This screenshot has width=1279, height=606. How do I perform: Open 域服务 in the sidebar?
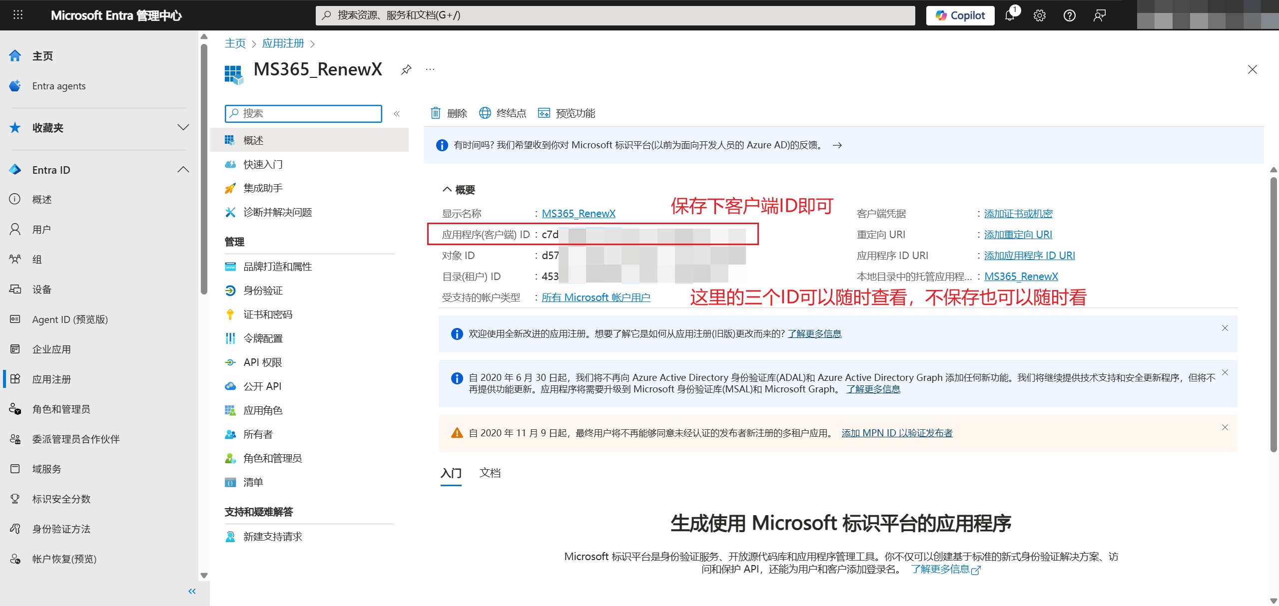(47, 469)
